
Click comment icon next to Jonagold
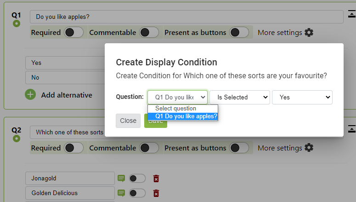121,179
